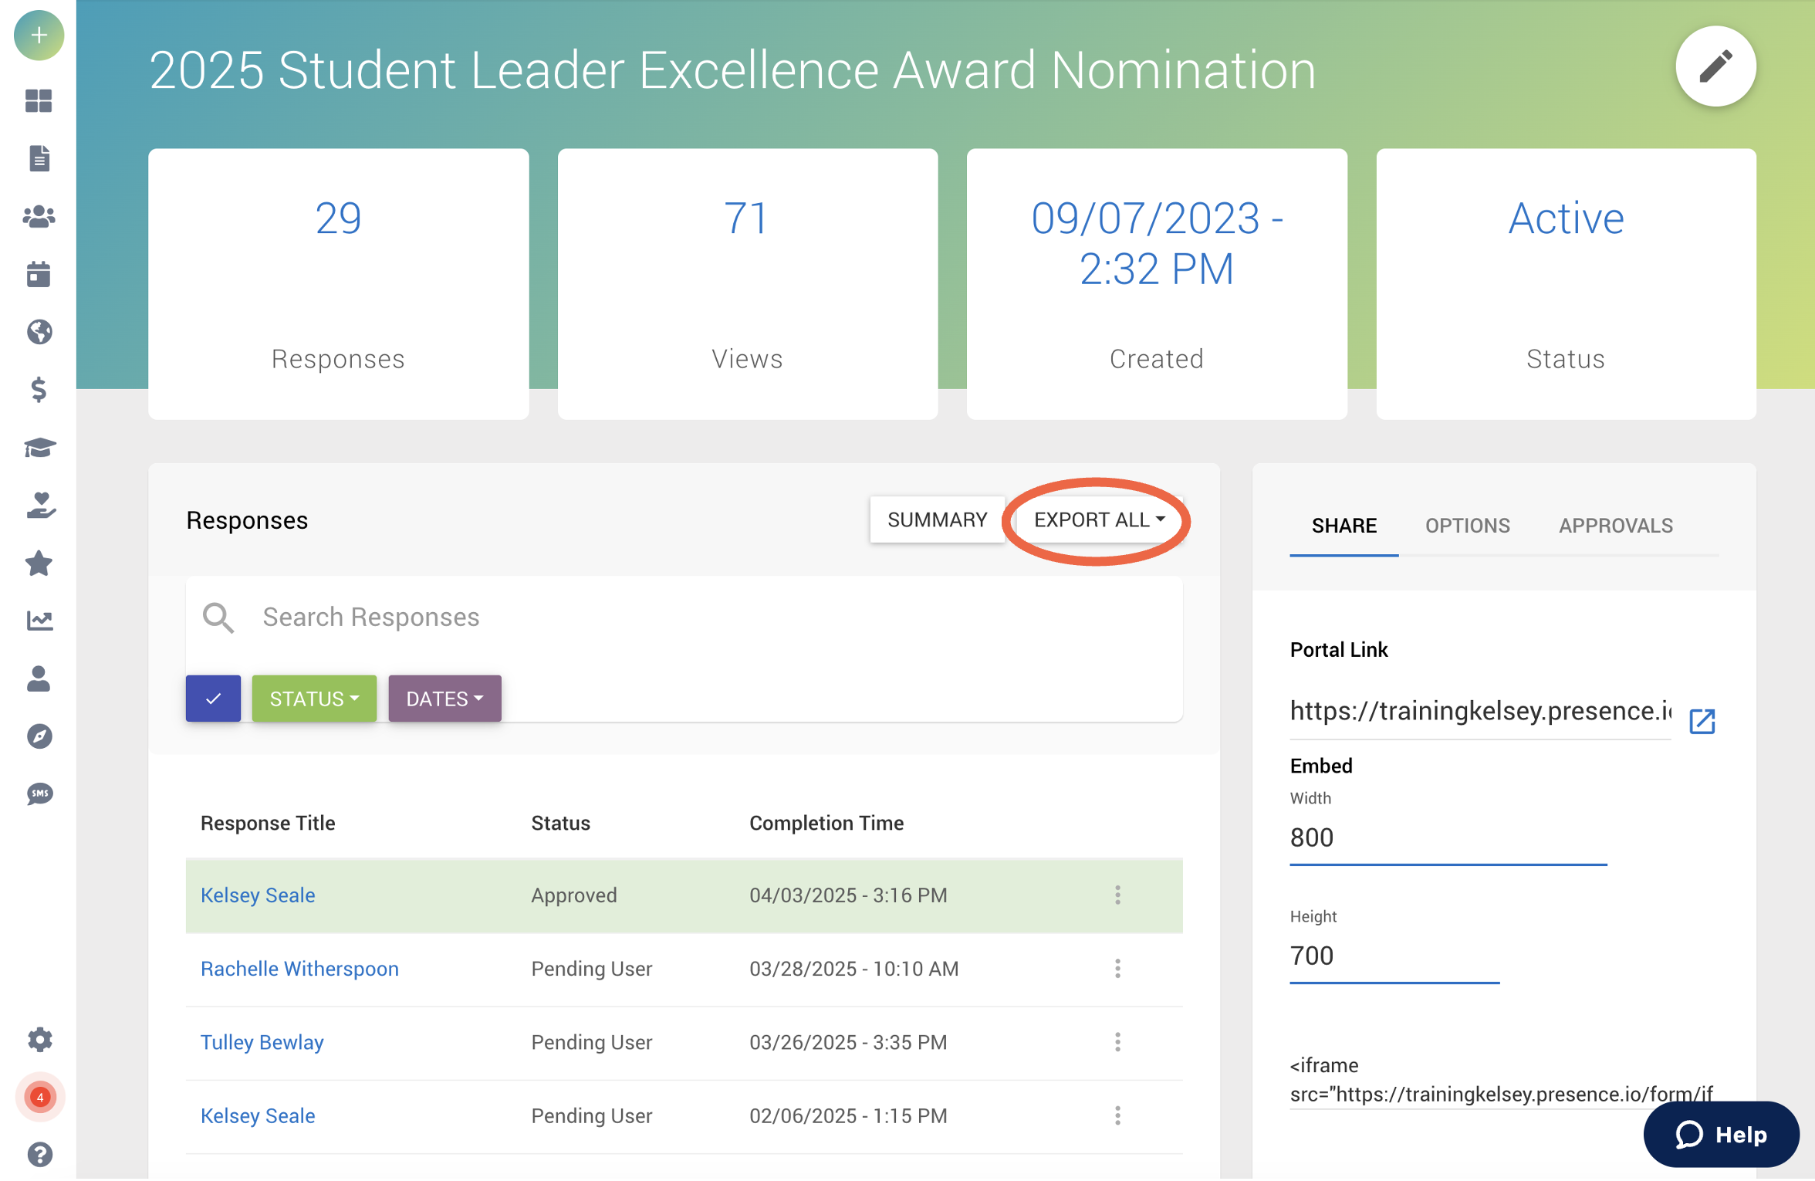Open the star points icon in sidebar
The image size is (1815, 1181).
tap(39, 563)
